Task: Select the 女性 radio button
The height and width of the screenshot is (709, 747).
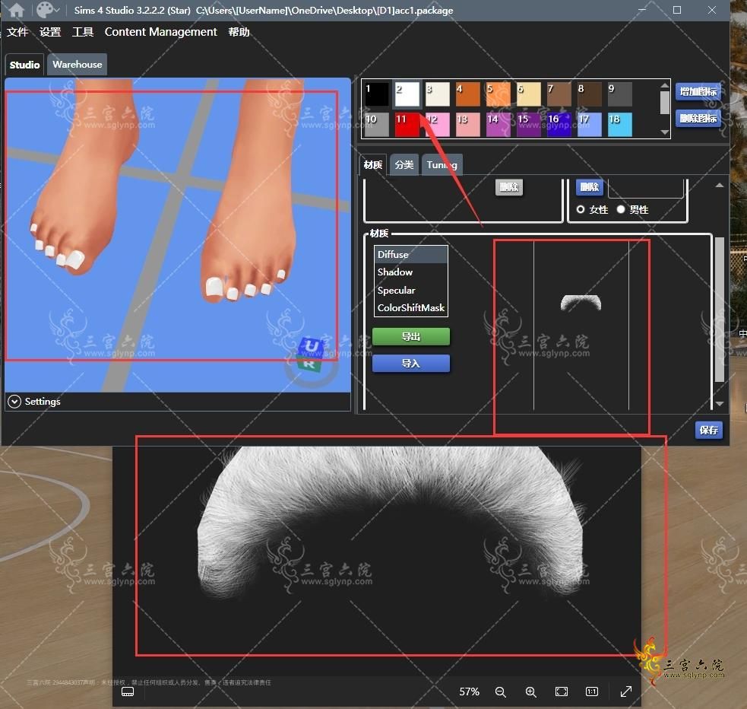Action: click(x=581, y=209)
